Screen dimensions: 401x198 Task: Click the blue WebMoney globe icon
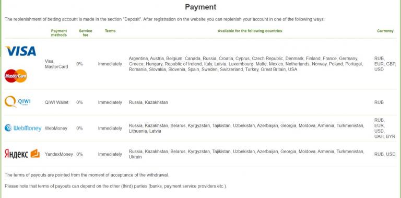coord(8,127)
